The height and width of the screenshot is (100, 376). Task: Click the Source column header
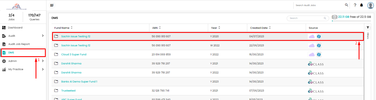313,28
